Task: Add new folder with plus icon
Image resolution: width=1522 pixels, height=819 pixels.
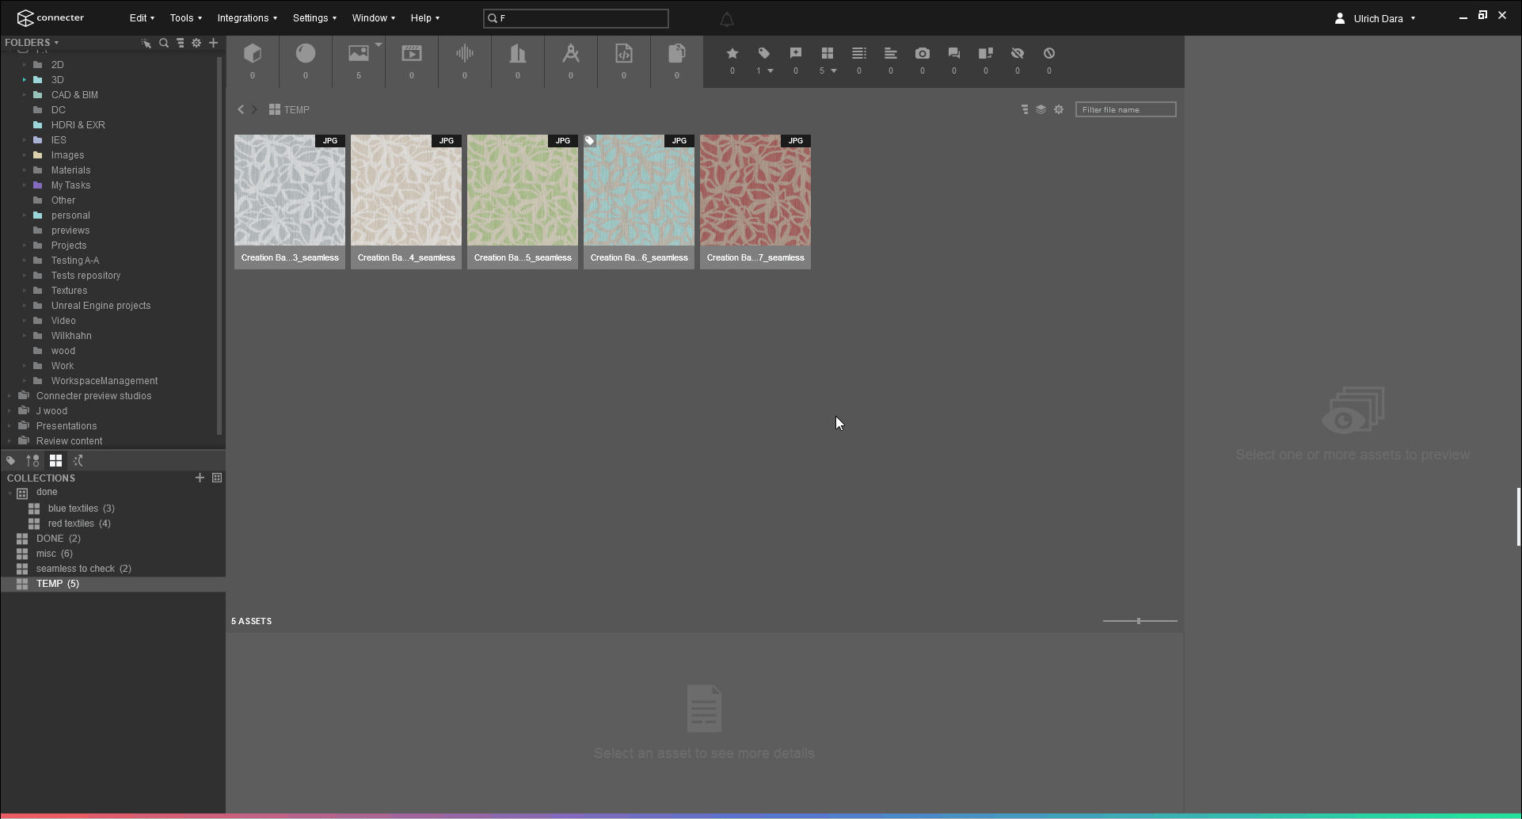Action: pos(213,43)
